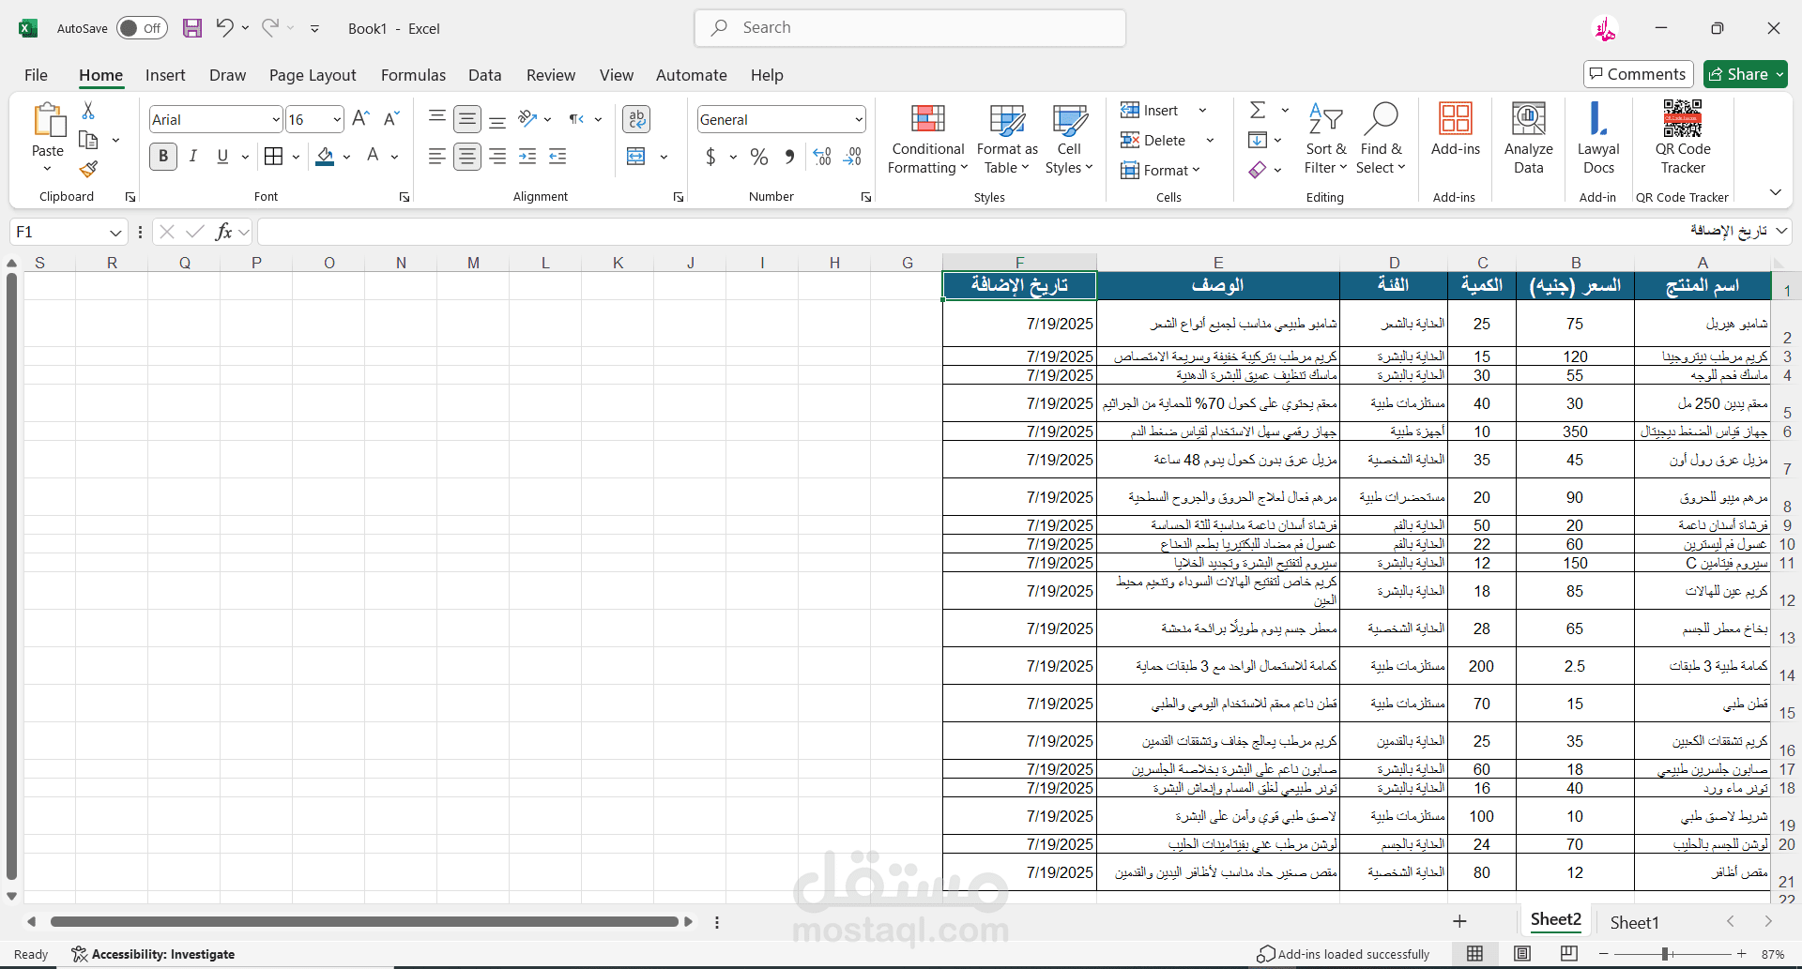This screenshot has height=969, width=1802.
Task: Switch to the Formulas ribbon tab
Action: pos(413,75)
